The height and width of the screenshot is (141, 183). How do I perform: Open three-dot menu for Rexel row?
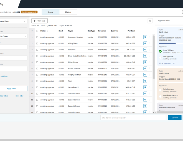[x=150, y=81]
